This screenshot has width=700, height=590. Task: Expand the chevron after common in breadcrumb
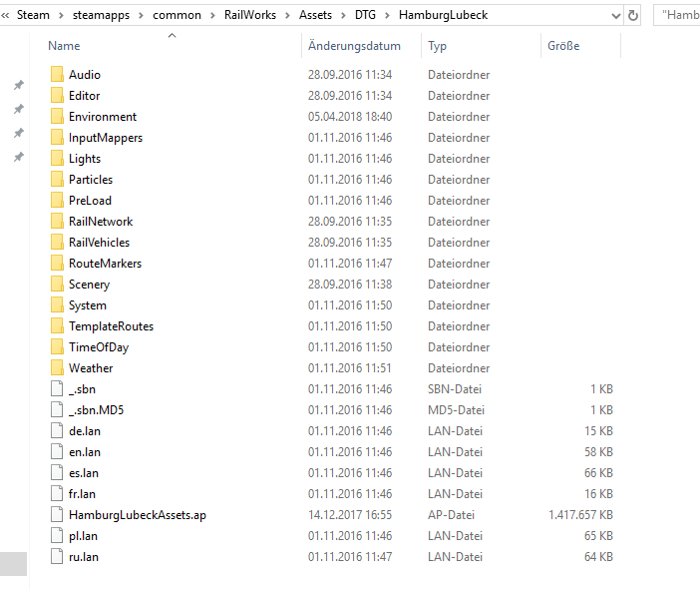click(213, 16)
